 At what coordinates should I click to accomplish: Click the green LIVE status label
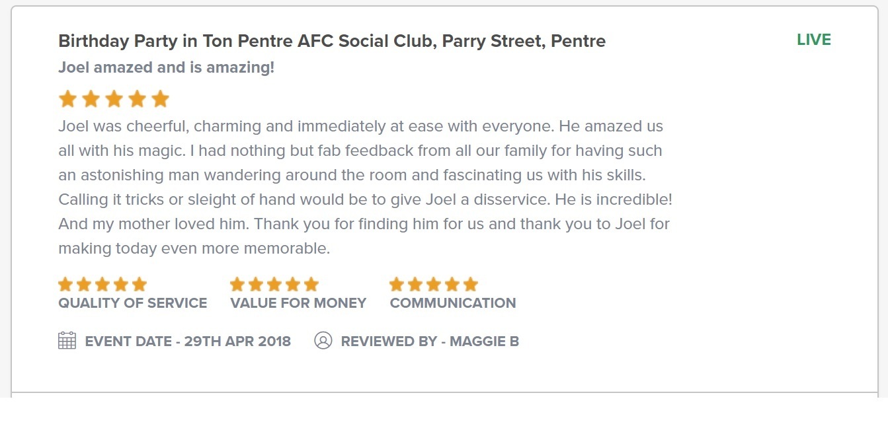[x=813, y=40]
